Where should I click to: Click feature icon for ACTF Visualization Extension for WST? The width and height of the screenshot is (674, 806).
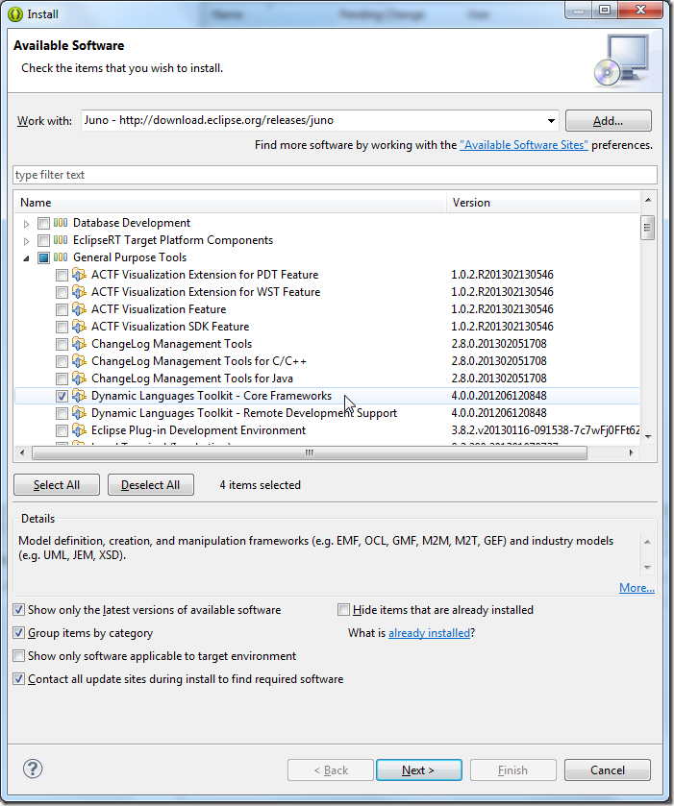pos(79,292)
